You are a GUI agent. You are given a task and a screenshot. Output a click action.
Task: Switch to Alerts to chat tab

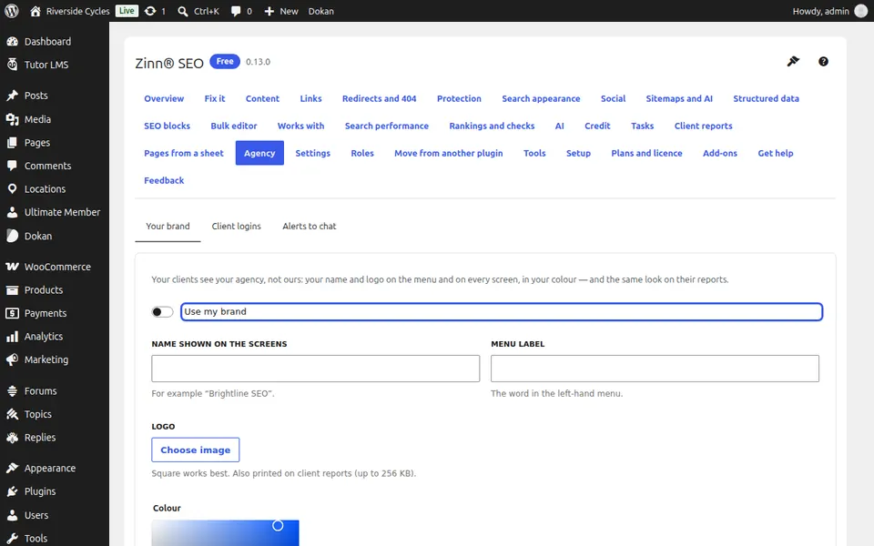tap(310, 227)
